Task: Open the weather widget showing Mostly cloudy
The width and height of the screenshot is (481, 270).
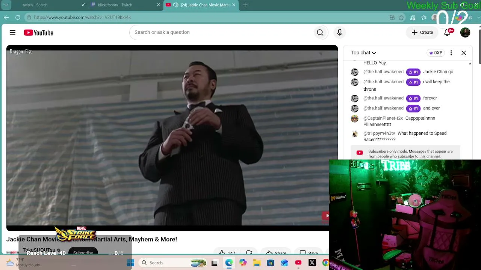Action: [x=23, y=262]
